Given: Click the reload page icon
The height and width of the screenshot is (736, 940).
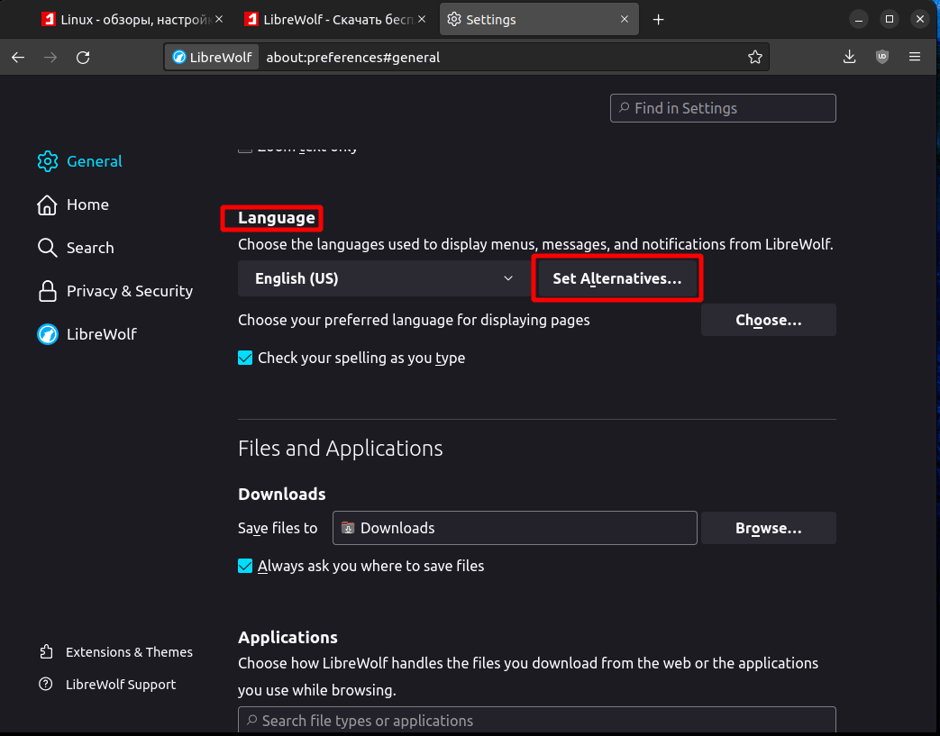Looking at the screenshot, I should pyautogui.click(x=83, y=58).
